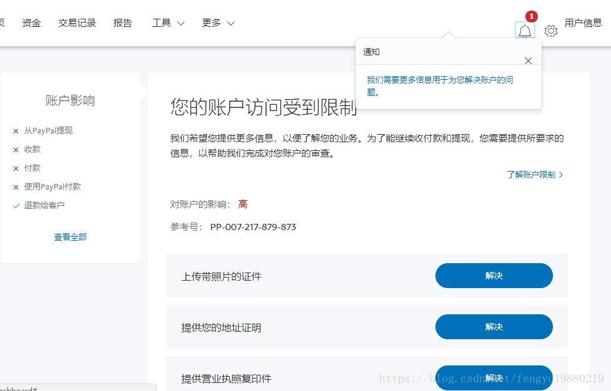Click the 提供营业执照复印件 label

[226, 379]
